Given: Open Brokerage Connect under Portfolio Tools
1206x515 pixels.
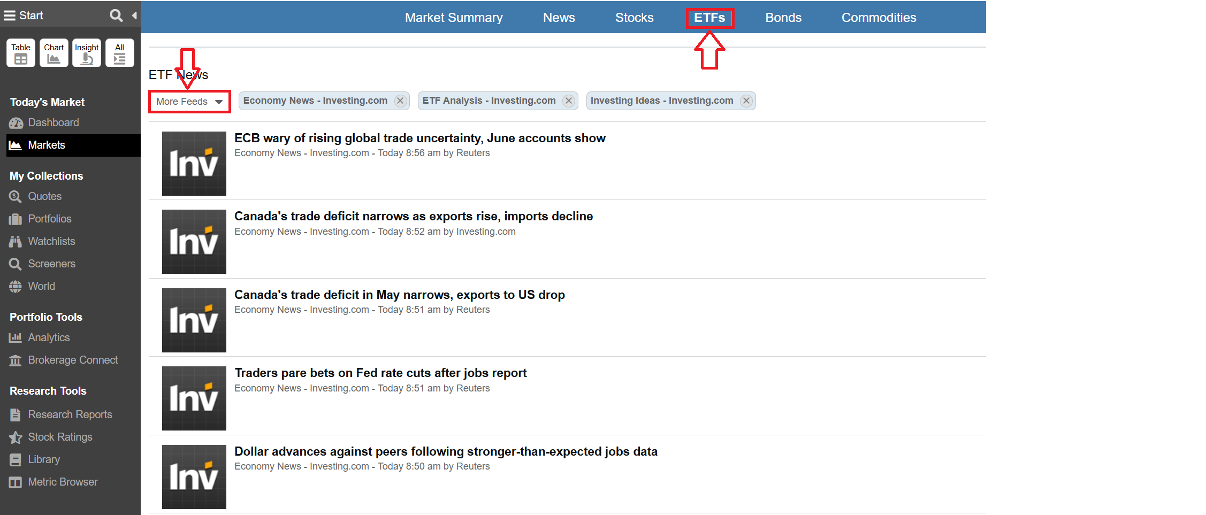Looking at the screenshot, I should [73, 360].
